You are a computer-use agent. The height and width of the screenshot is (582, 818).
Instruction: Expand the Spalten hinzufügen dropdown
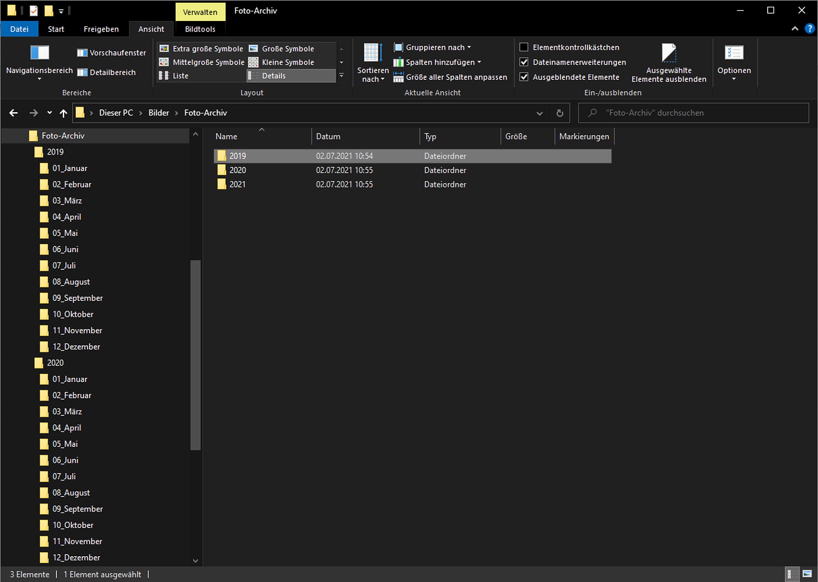437,62
